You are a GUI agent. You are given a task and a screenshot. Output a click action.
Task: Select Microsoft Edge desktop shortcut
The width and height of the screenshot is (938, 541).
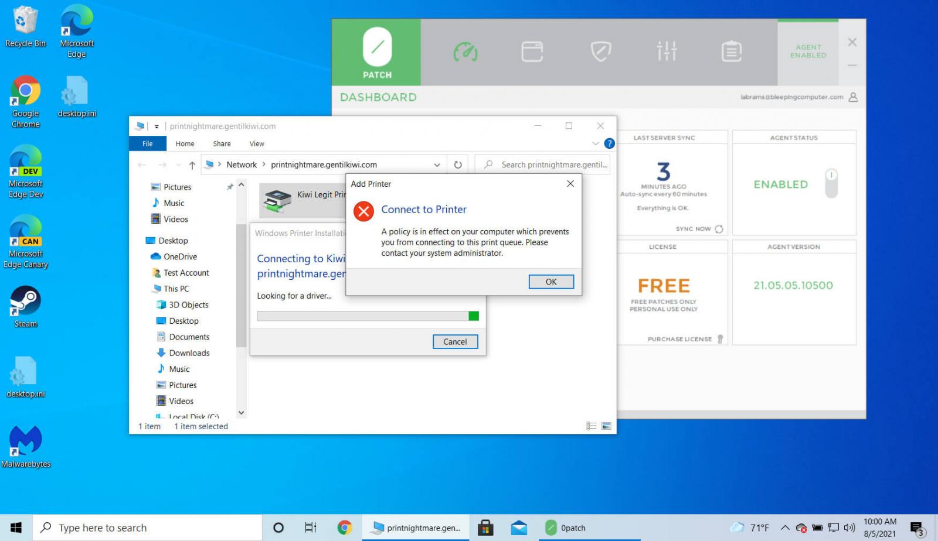[x=77, y=31]
